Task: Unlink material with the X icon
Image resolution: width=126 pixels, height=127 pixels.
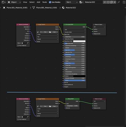Action: point(115,2)
